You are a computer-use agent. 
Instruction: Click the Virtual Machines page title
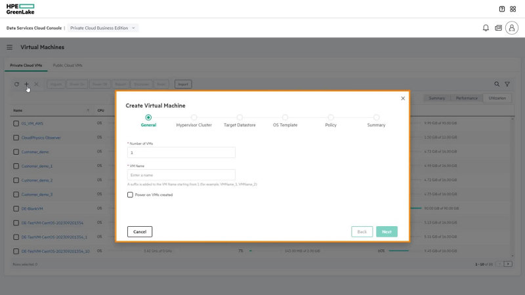click(x=42, y=47)
